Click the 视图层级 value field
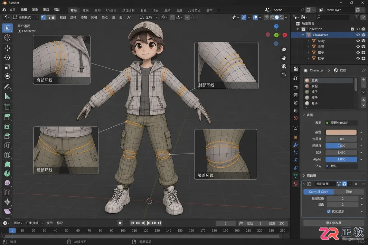Image resolution: width=368 pixels, height=245 pixels. tap(342, 198)
